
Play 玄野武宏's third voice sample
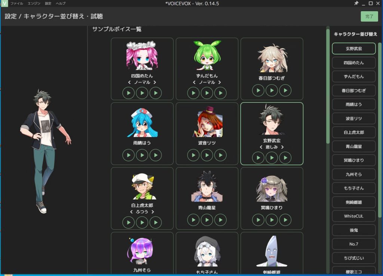[285, 158]
